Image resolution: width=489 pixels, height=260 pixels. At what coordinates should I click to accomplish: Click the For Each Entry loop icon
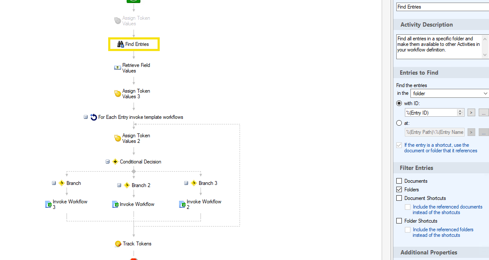(94, 117)
